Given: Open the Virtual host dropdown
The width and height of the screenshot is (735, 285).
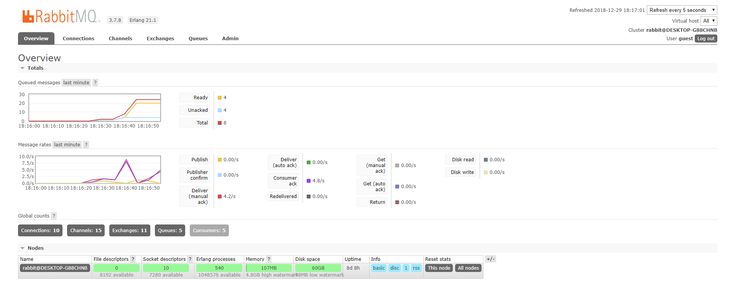Looking at the screenshot, I should point(709,21).
